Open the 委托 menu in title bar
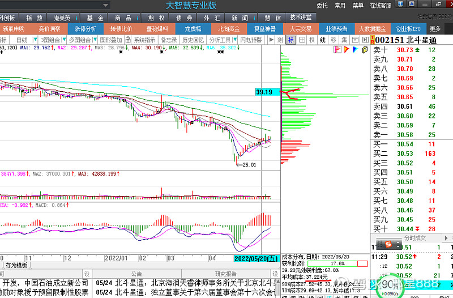The height and width of the screenshot is (298, 453). coord(322,5)
